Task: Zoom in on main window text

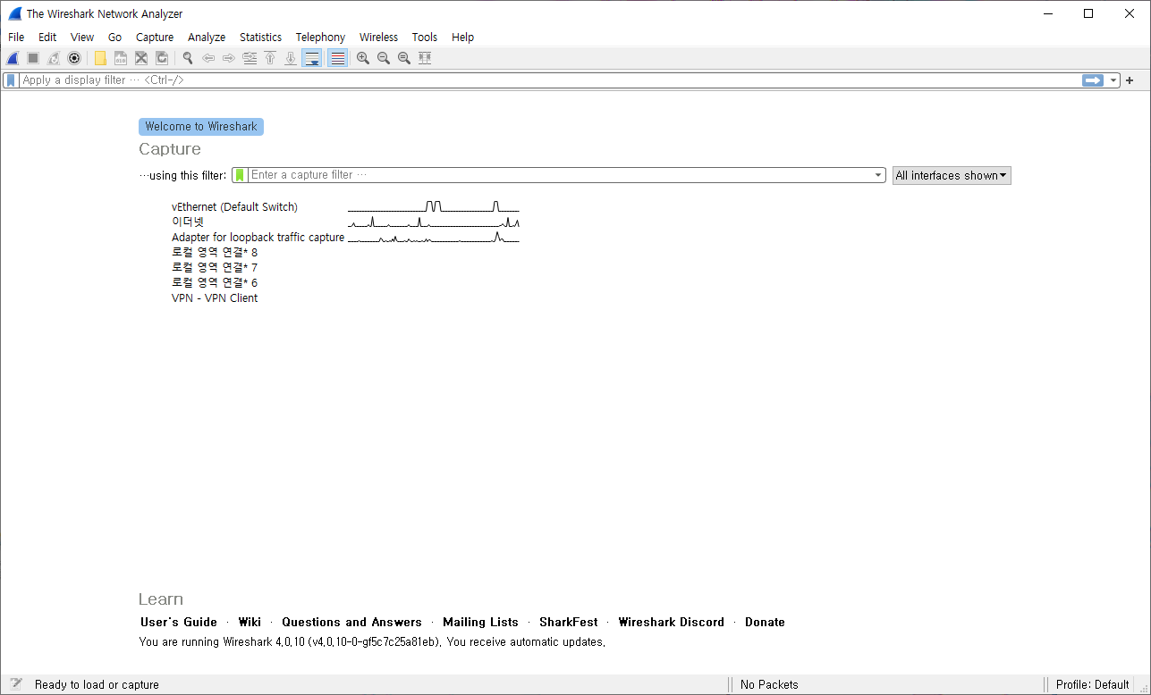Action: pos(363,58)
